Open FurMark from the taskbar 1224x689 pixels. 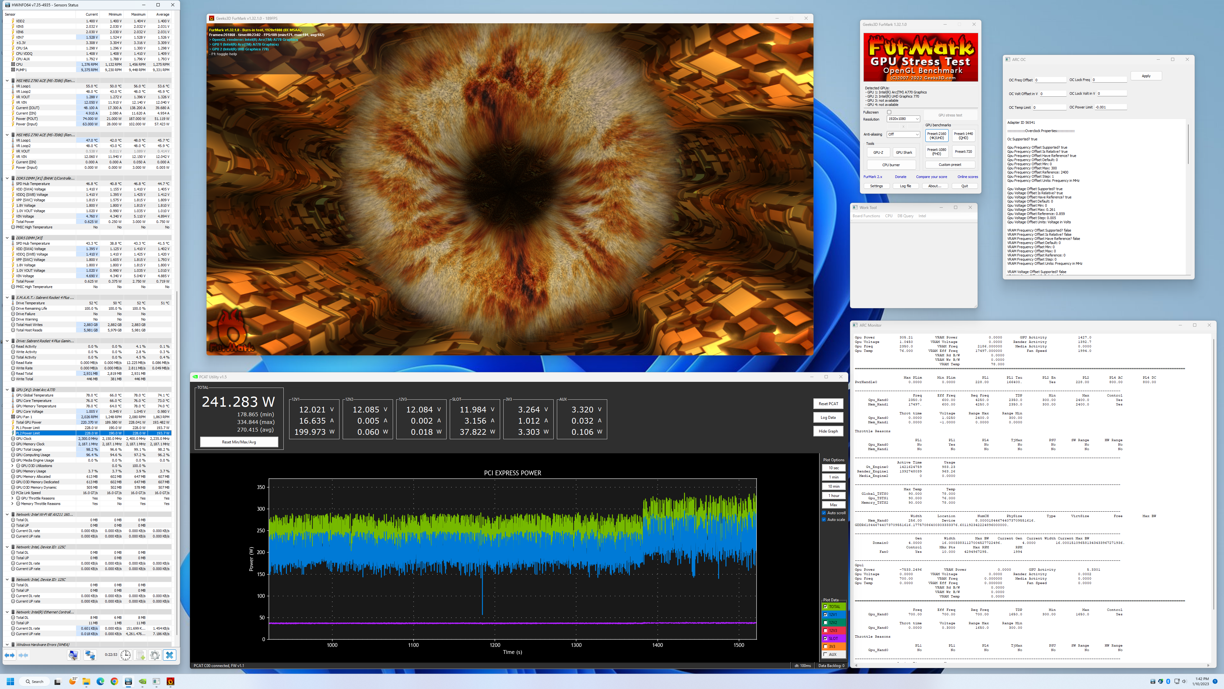coord(171,681)
